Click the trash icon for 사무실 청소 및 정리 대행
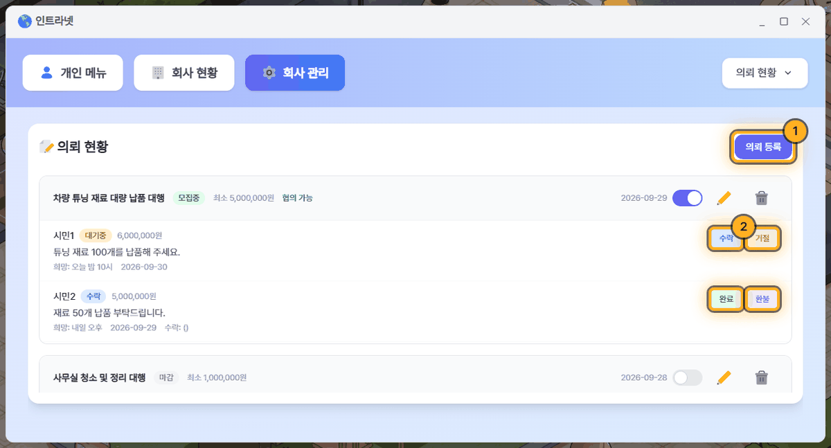Screen dimensions: 831x448 [761, 377]
